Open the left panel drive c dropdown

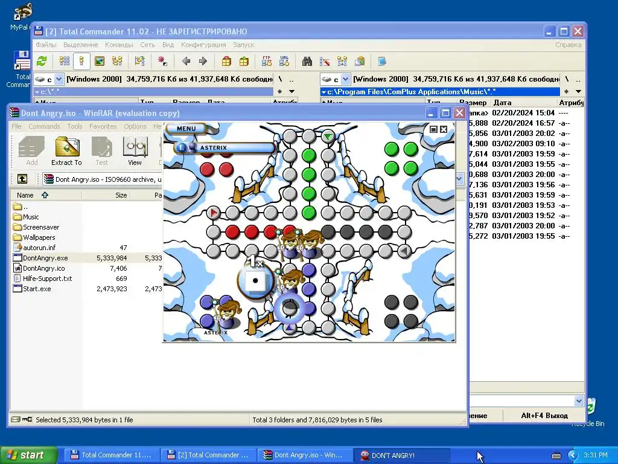pyautogui.click(x=59, y=79)
